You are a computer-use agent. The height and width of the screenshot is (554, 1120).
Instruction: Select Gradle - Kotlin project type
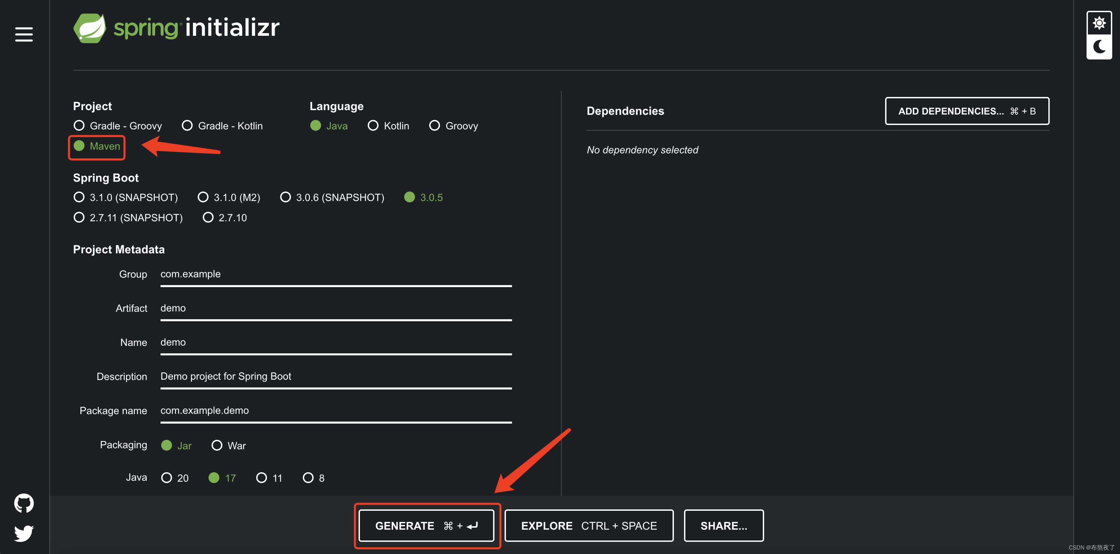pyautogui.click(x=222, y=126)
